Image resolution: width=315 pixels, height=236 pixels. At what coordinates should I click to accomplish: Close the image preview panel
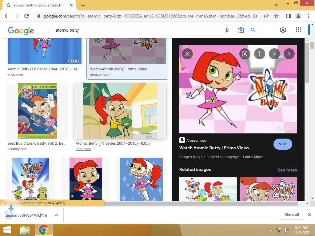point(187,54)
